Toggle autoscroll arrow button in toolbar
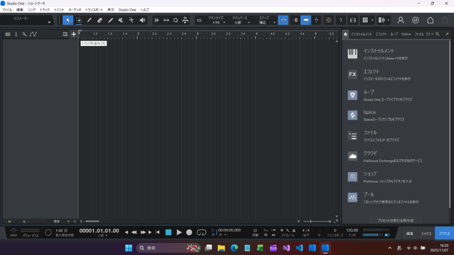This screenshot has height=255, width=454. (x=306, y=20)
